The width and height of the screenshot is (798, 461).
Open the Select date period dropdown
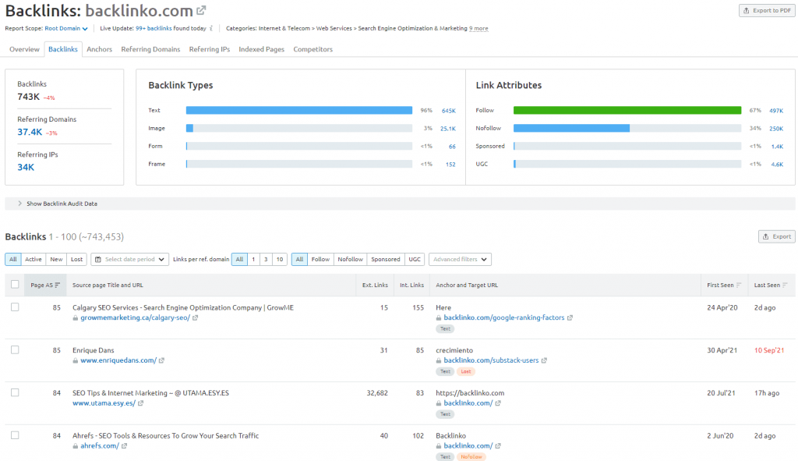coord(130,259)
